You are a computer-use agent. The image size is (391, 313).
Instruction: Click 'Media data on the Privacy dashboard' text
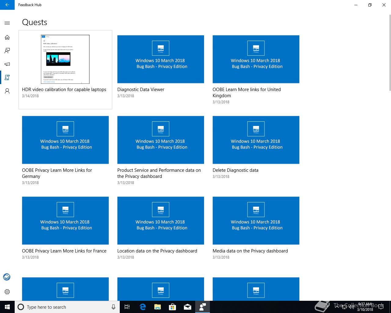click(250, 251)
